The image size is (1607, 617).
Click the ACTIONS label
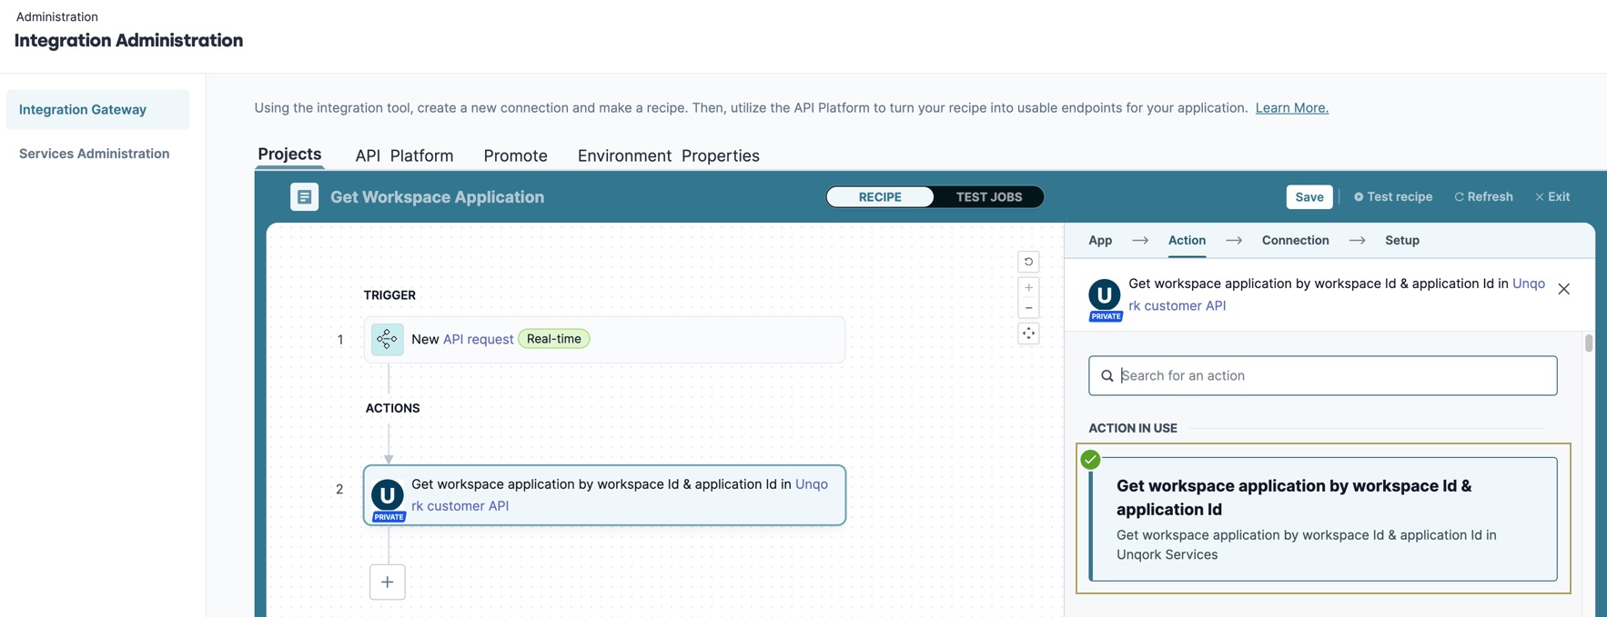(392, 408)
